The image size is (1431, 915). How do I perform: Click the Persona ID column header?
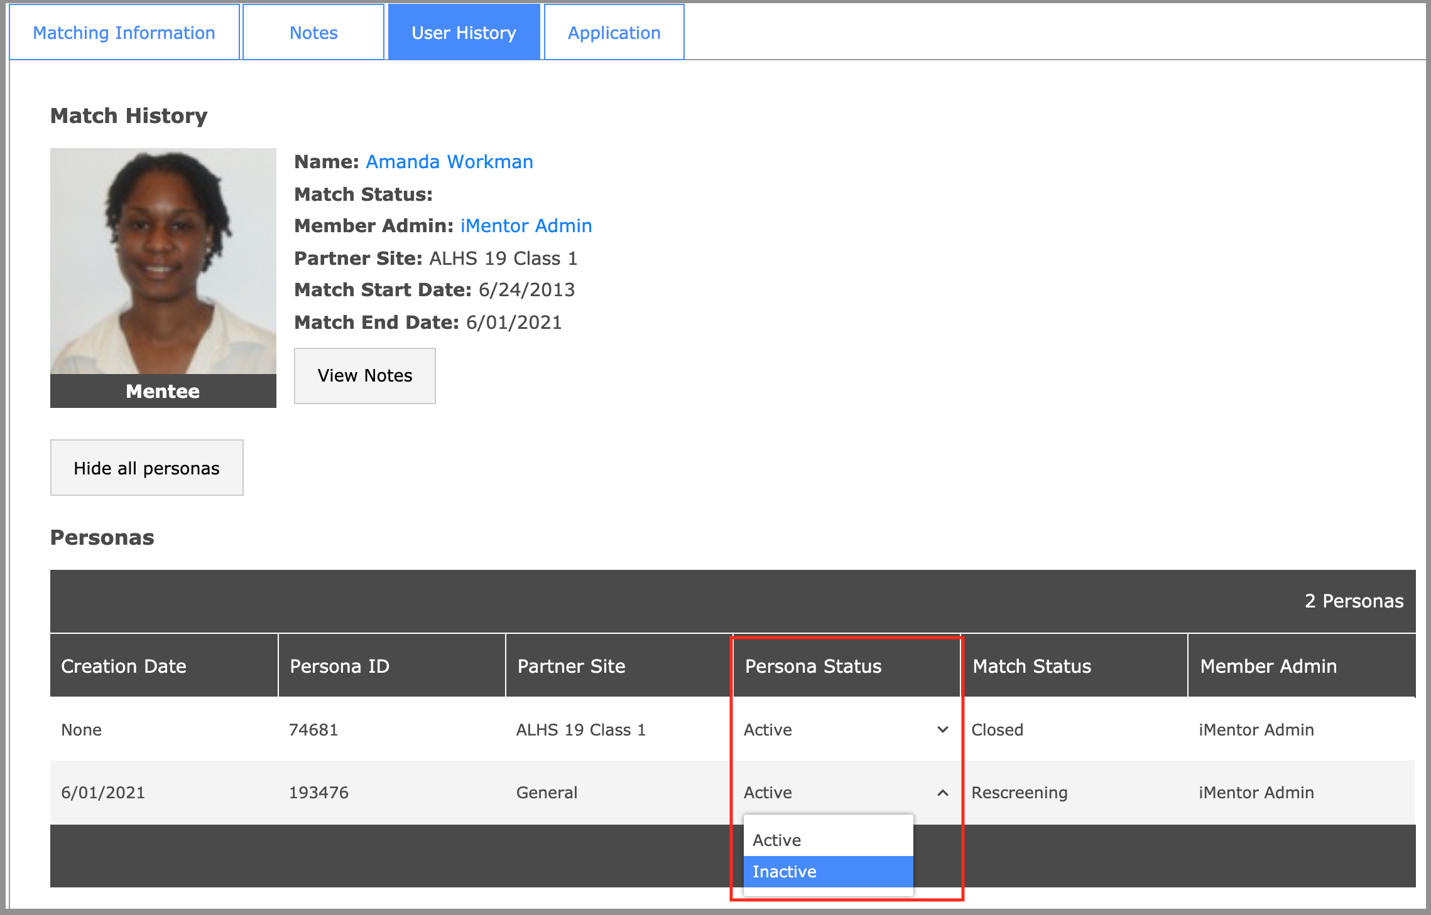tap(339, 666)
